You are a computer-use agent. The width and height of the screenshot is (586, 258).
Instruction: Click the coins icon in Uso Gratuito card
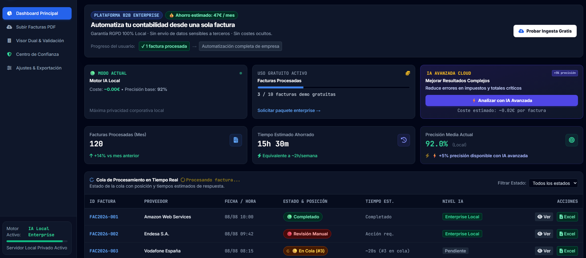[408, 73]
